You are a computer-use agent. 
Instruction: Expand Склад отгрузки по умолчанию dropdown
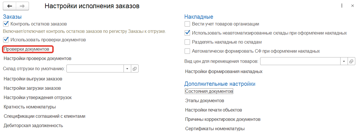127,68
